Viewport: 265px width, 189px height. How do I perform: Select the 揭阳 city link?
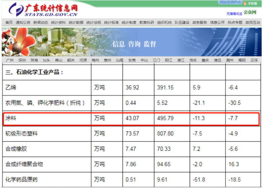tap(242, 60)
